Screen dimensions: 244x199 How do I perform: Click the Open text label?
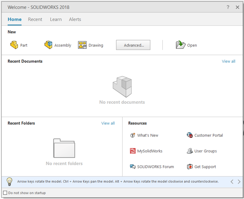click(x=192, y=45)
